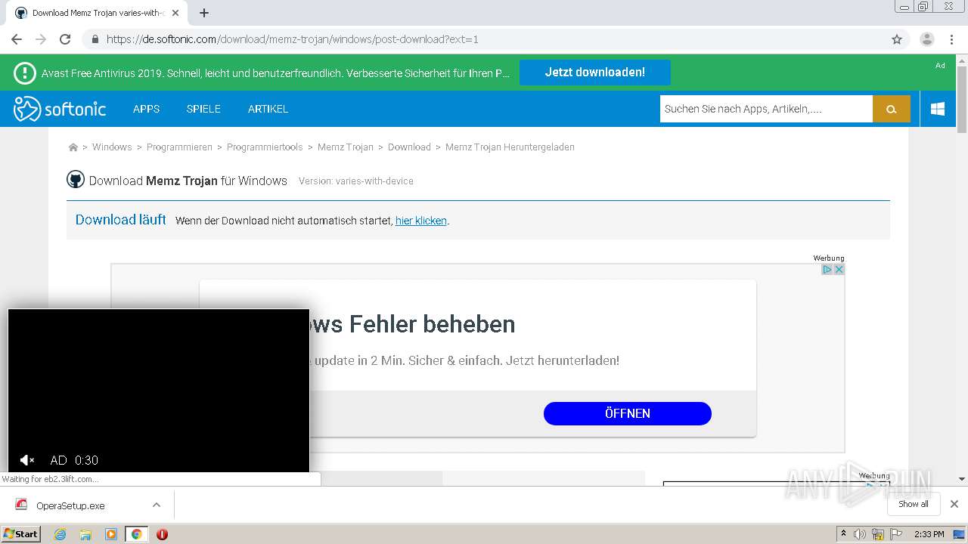The height and width of the screenshot is (544, 968).
Task: Open the ARTIKEL menu
Action: pos(268,109)
